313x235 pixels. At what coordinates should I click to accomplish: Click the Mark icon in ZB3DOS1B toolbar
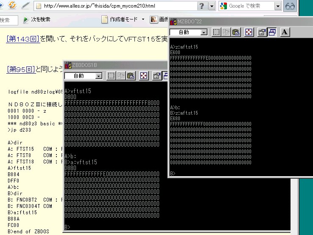111,76
